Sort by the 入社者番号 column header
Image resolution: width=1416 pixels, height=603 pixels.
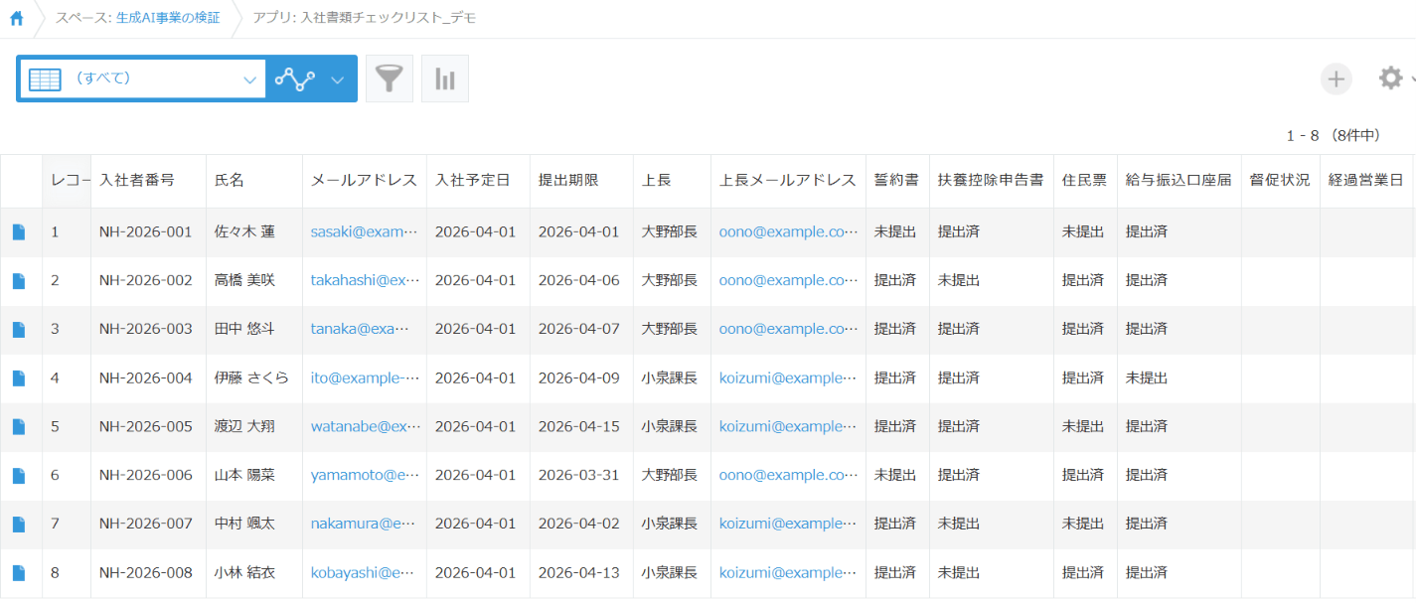pos(137,180)
